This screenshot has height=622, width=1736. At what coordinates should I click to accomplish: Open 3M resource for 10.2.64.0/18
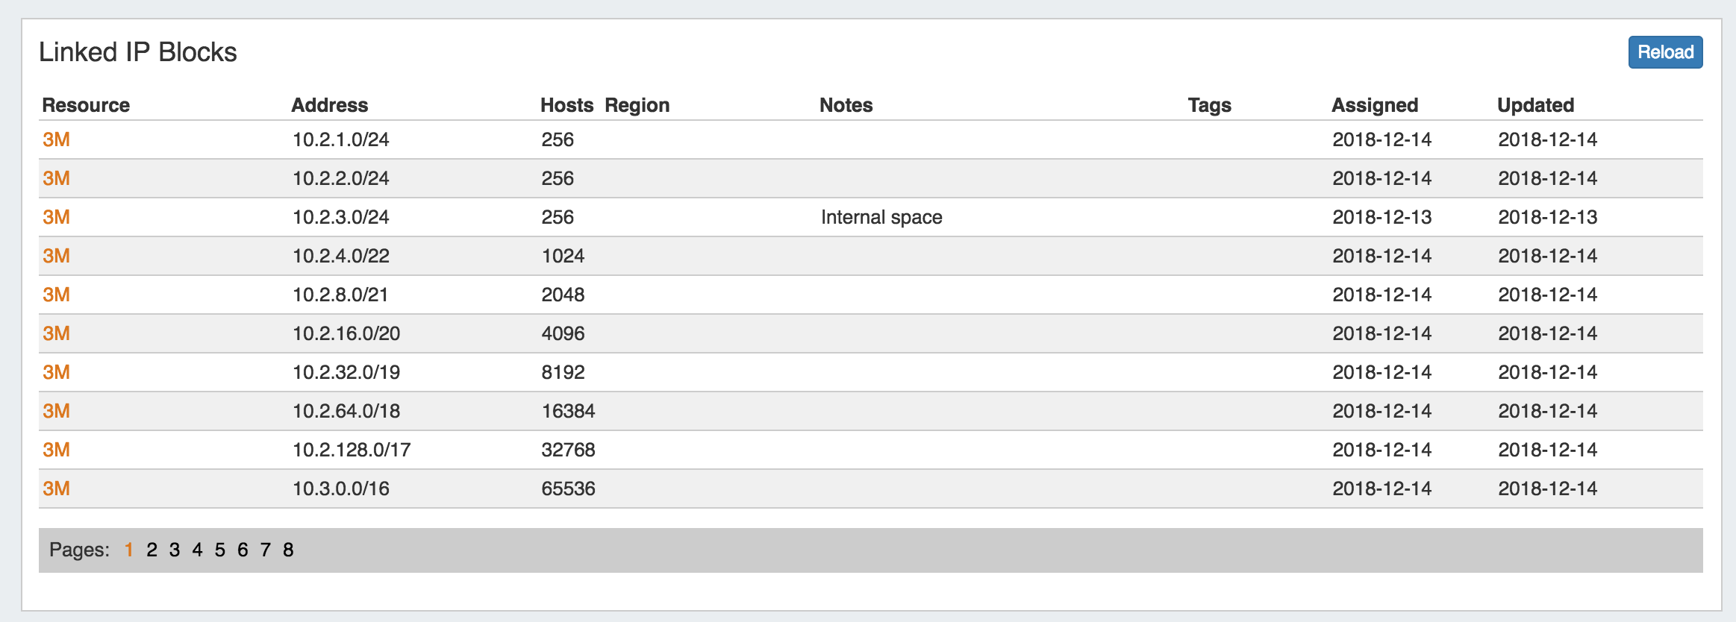click(x=56, y=412)
